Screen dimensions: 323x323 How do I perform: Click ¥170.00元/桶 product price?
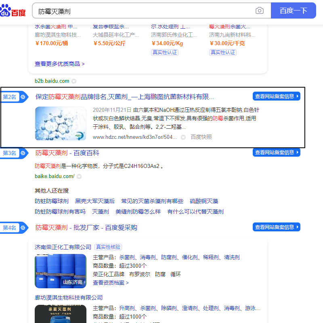[x=52, y=44]
